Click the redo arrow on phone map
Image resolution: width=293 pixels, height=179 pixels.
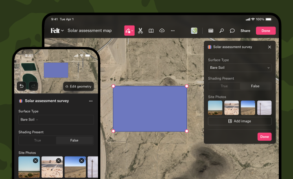[33, 86]
